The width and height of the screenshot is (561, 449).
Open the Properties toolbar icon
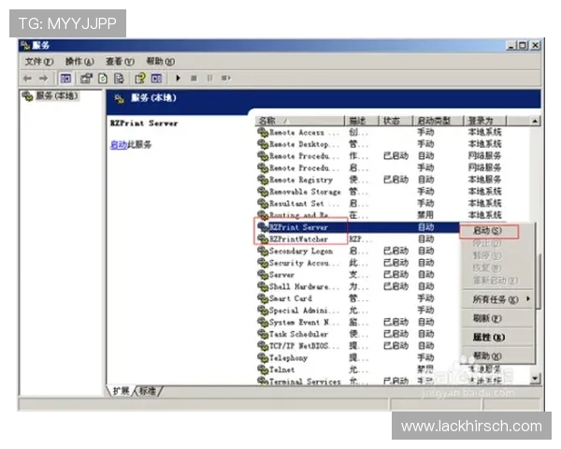86,78
